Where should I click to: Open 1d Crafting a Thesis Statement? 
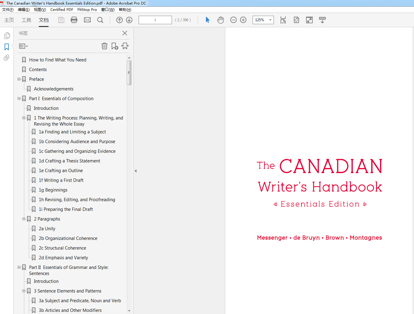point(69,161)
